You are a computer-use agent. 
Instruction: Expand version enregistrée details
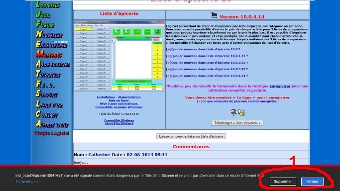237,101
